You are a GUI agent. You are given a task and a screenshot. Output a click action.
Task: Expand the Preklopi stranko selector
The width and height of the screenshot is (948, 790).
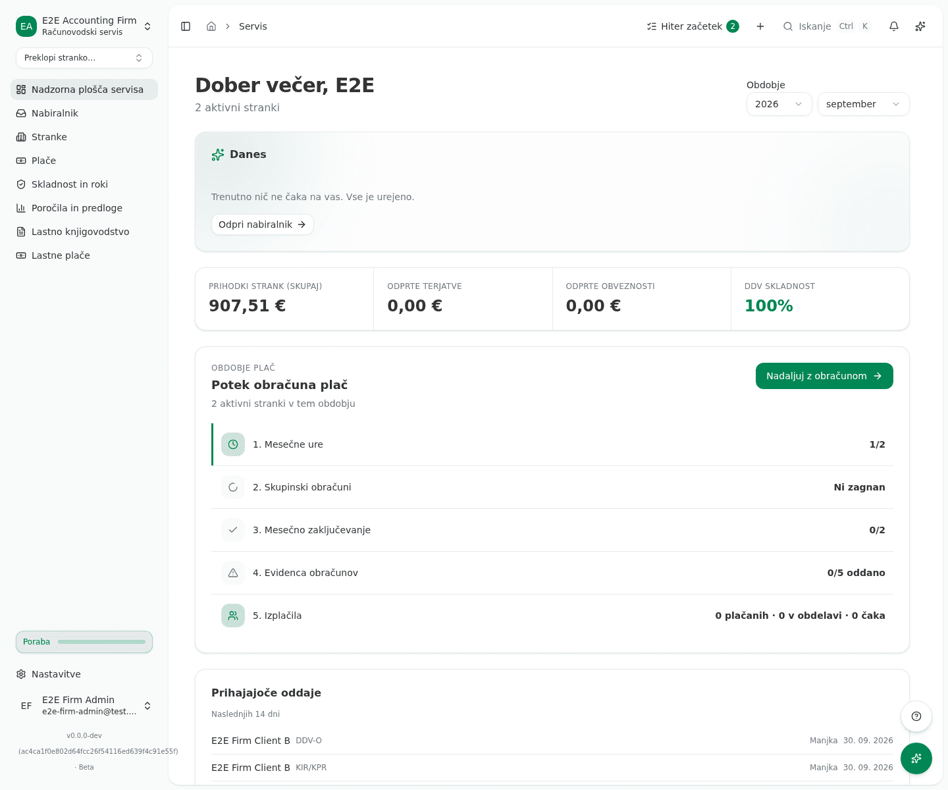[x=84, y=58]
